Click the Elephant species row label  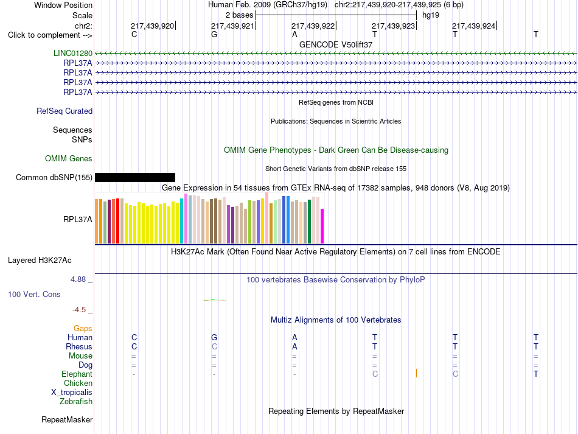pos(77,374)
